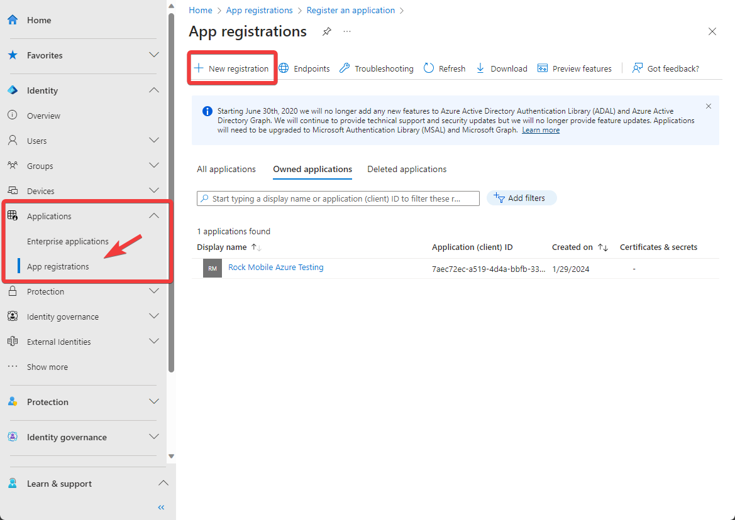Dismiss the ADAL information banner

709,106
